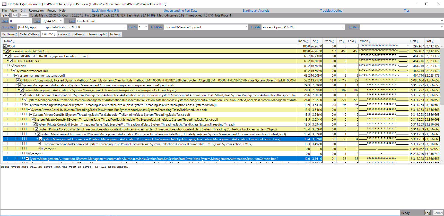Click the Name column help question mark
The height and width of the screenshot is (216, 444).
pyautogui.click(x=14, y=41)
